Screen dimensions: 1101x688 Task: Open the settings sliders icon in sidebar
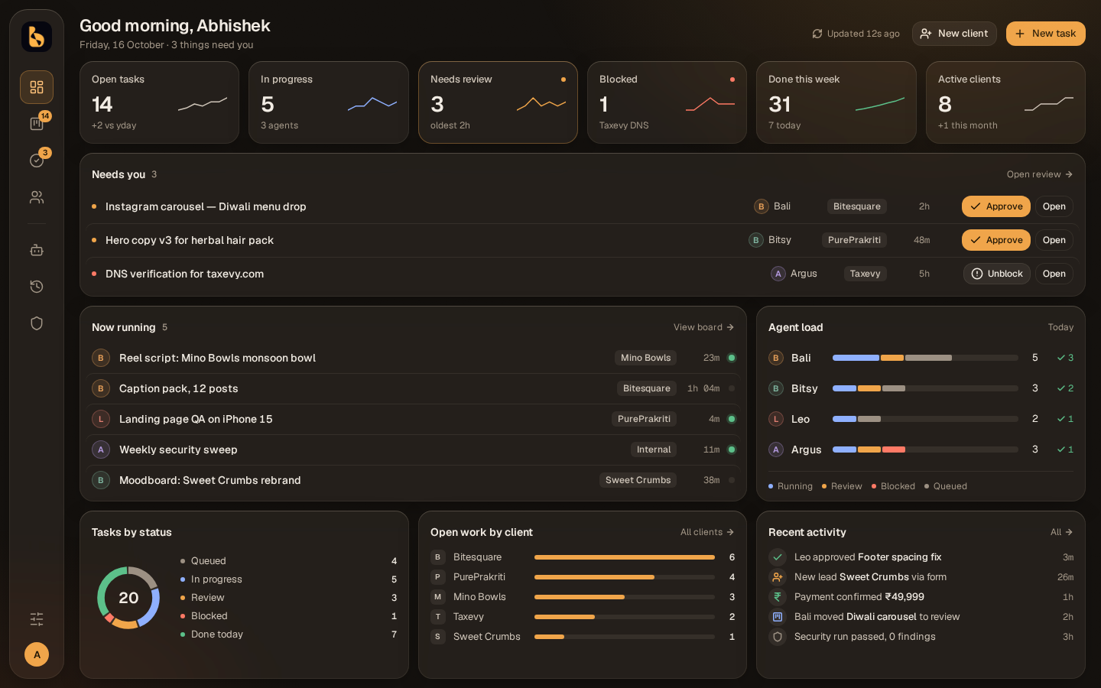pyautogui.click(x=37, y=619)
